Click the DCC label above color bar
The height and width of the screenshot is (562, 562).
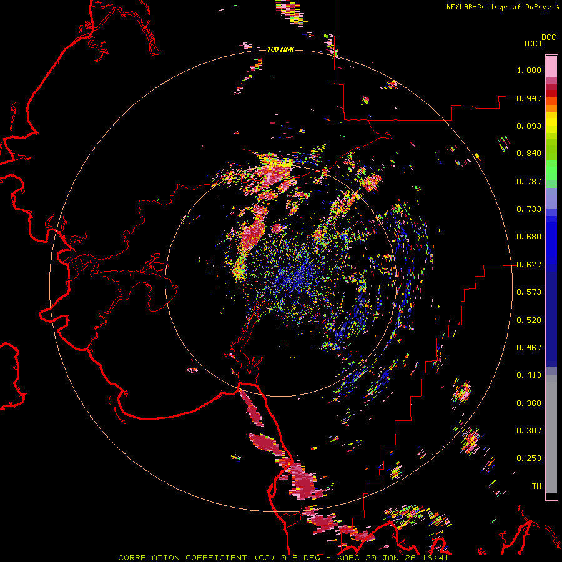coord(549,37)
